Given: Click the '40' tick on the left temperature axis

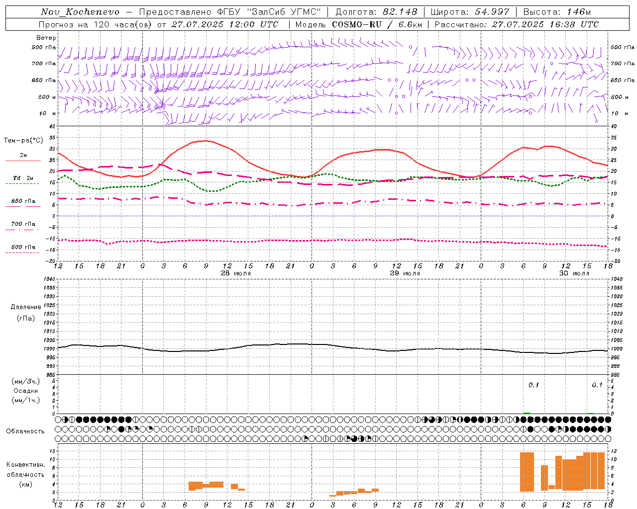Looking at the screenshot, I should pyautogui.click(x=53, y=126).
